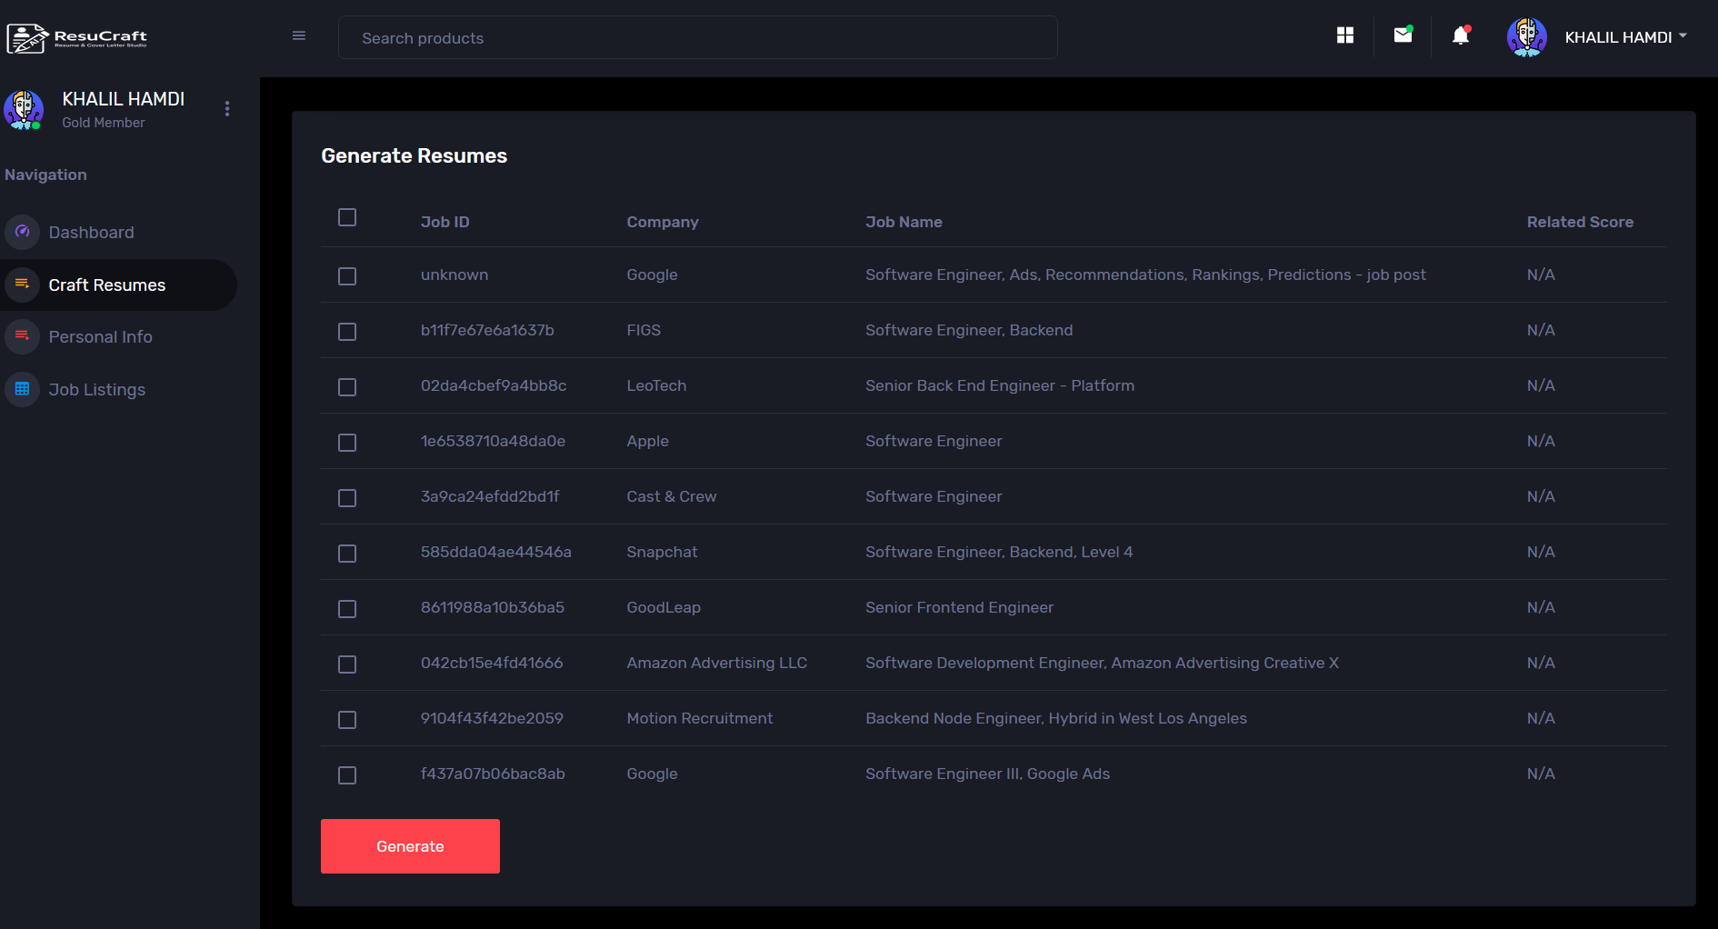Screen dimensions: 1718x929
Task: Click Backend Node Engineer, Hybrid job name
Action: coord(1056,718)
